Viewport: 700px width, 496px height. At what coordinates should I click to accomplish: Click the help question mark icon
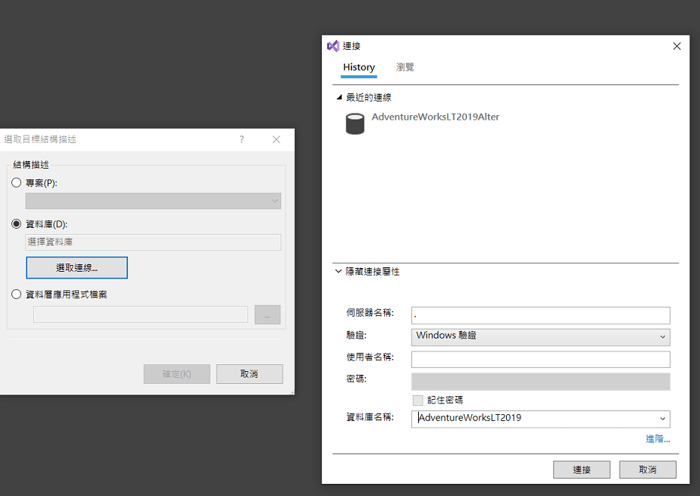pos(242,139)
